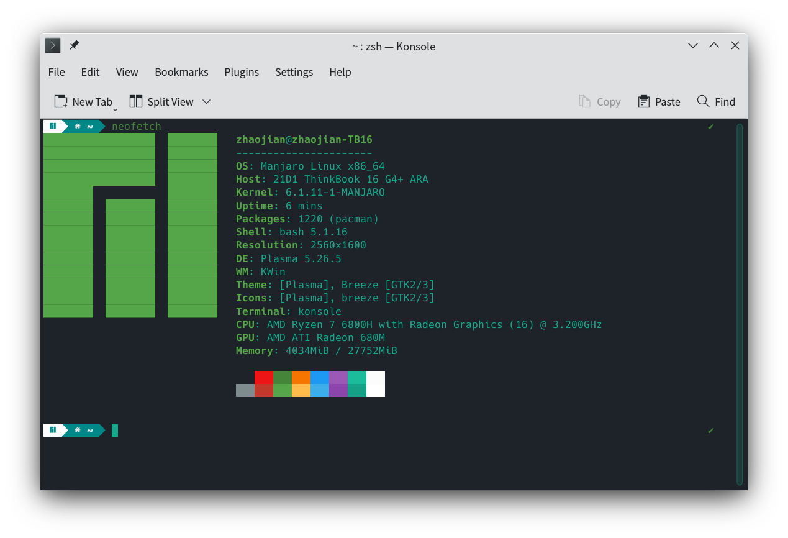Click the tilde path segment in the prompt
The height and width of the screenshot is (538, 788).
(91, 125)
